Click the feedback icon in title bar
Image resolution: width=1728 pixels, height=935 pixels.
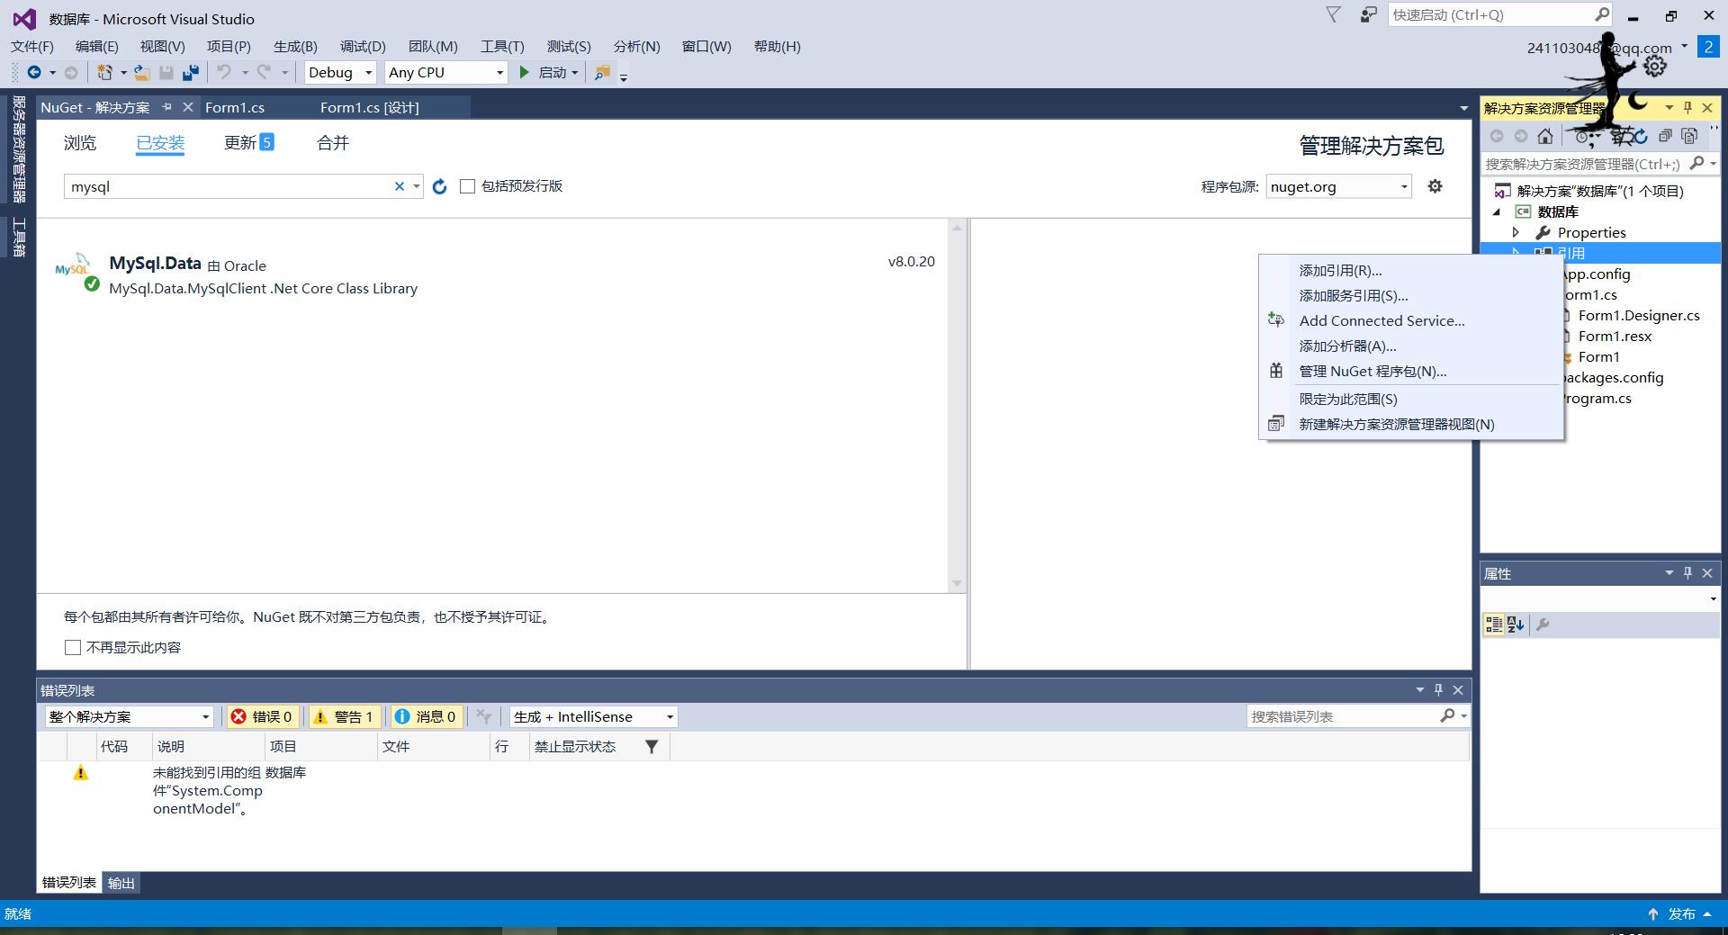click(1368, 14)
